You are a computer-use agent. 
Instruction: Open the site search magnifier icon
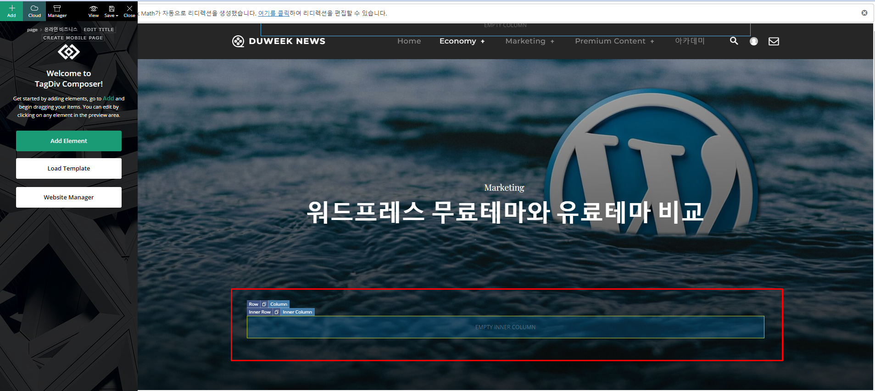tap(734, 41)
